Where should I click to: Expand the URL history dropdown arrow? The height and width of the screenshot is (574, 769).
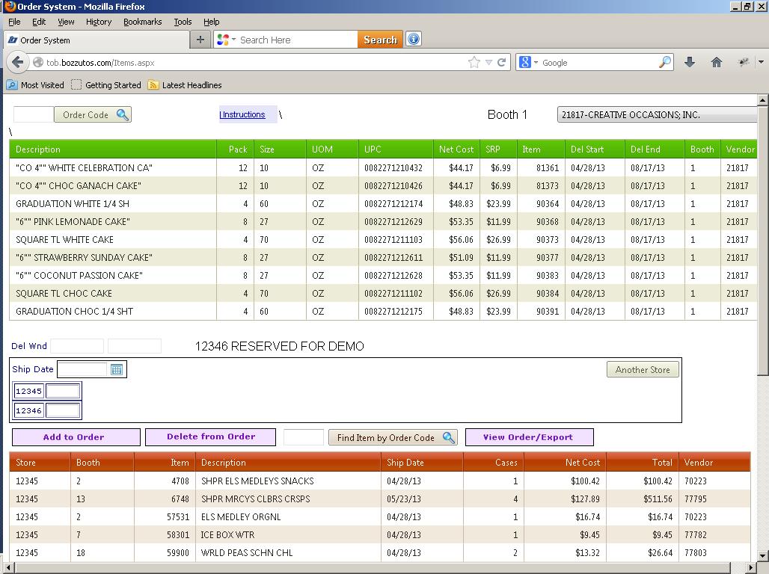[x=488, y=63]
